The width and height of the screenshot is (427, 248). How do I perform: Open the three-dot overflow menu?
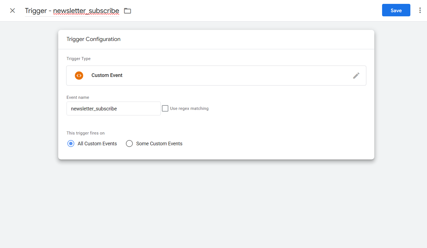420,10
